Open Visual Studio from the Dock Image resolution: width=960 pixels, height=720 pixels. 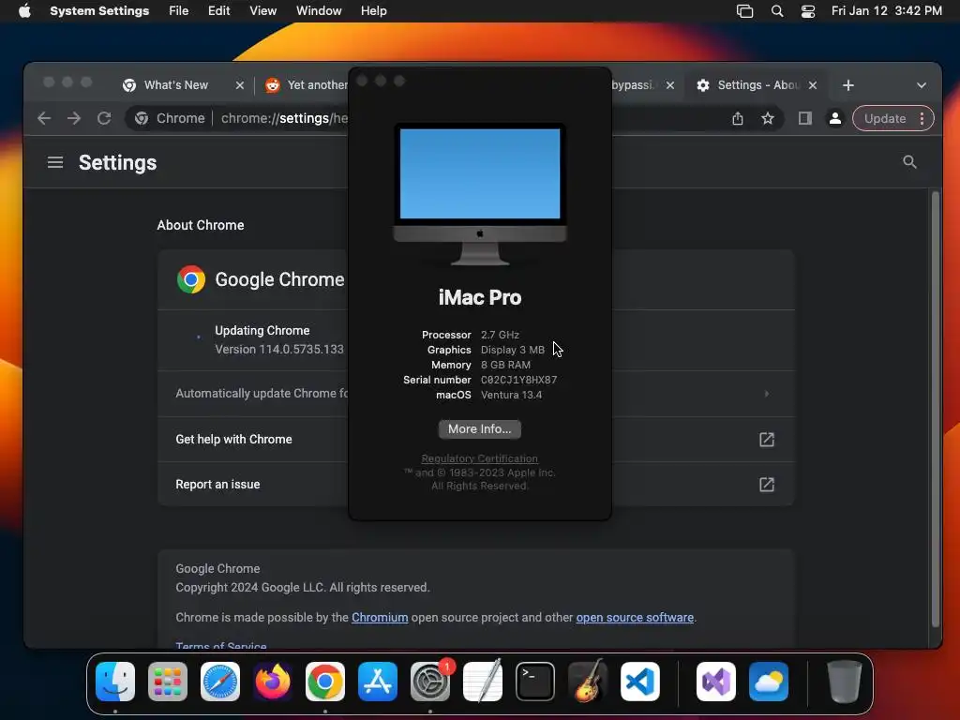point(715,682)
